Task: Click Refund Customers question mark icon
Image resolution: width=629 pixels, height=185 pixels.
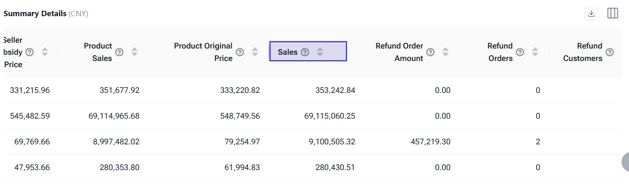Action: pyautogui.click(x=609, y=52)
